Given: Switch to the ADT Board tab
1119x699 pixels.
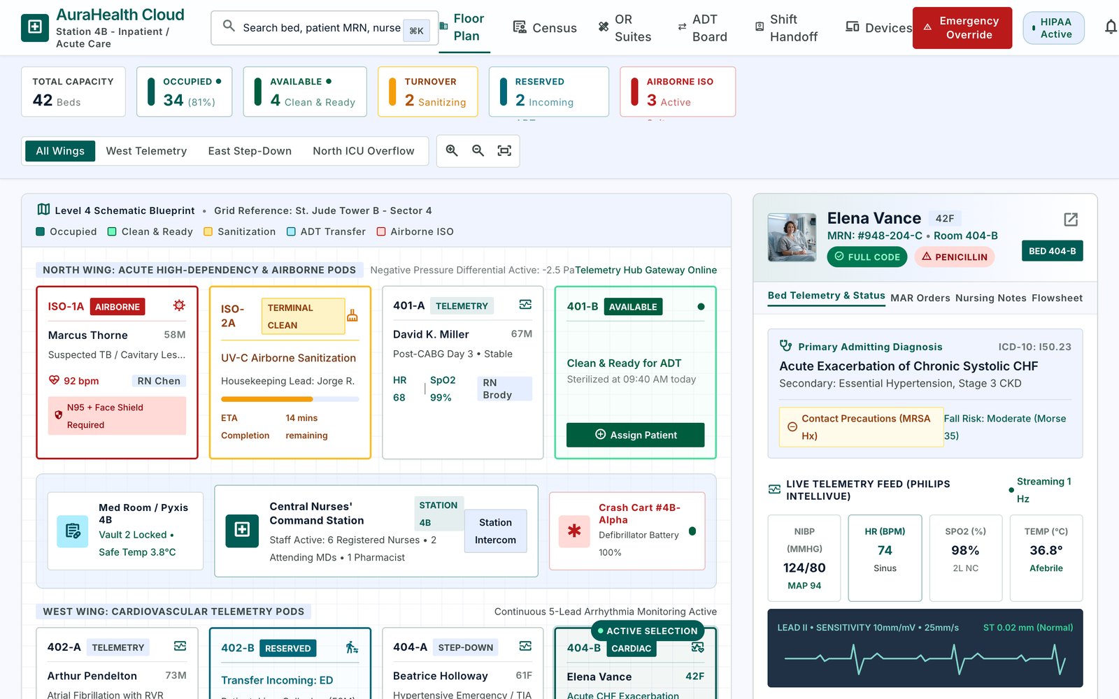Looking at the screenshot, I should (702, 28).
